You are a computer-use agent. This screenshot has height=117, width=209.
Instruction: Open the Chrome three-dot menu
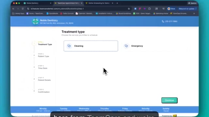(196, 9)
